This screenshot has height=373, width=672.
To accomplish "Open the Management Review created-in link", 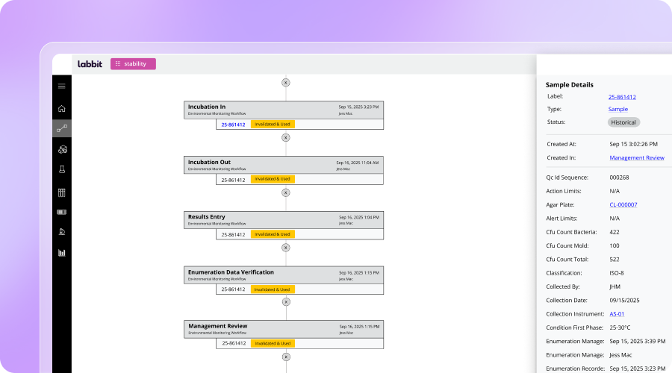I will coord(637,157).
